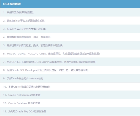Click the Oracle Database backup and recovery row

(x=70, y=103)
